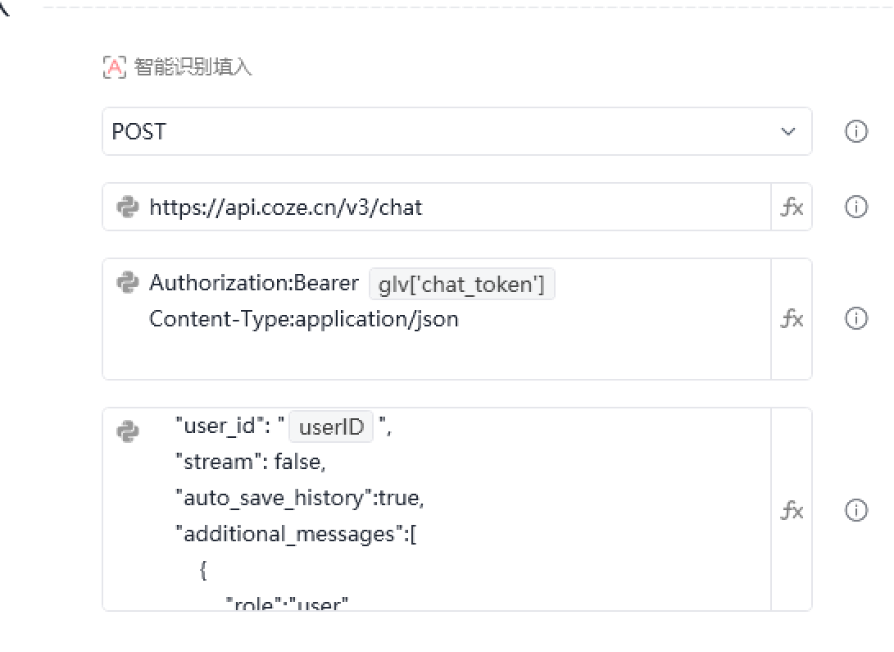Click the Python icon in the Authorization headers field

(x=128, y=283)
